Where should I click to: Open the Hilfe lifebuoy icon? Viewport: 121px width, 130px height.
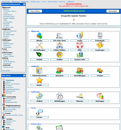pos(80,45)
